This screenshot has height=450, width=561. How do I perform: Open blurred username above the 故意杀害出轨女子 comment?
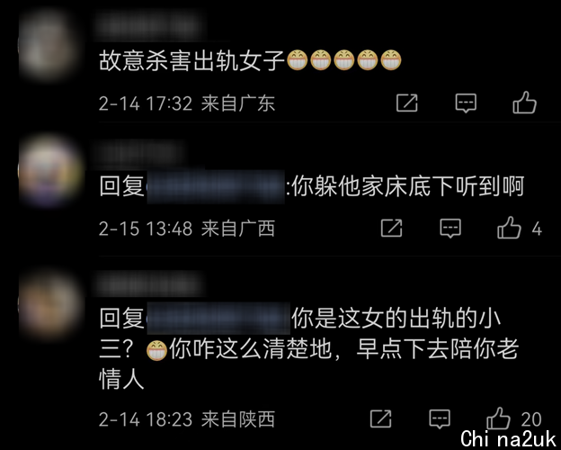click(150, 25)
